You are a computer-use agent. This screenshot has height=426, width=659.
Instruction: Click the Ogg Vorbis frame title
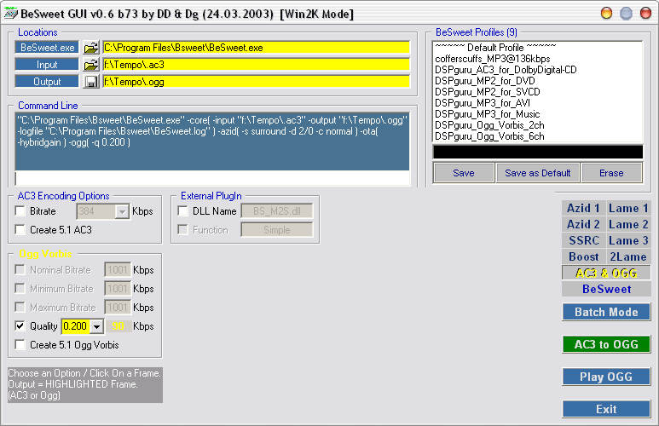pos(45,254)
